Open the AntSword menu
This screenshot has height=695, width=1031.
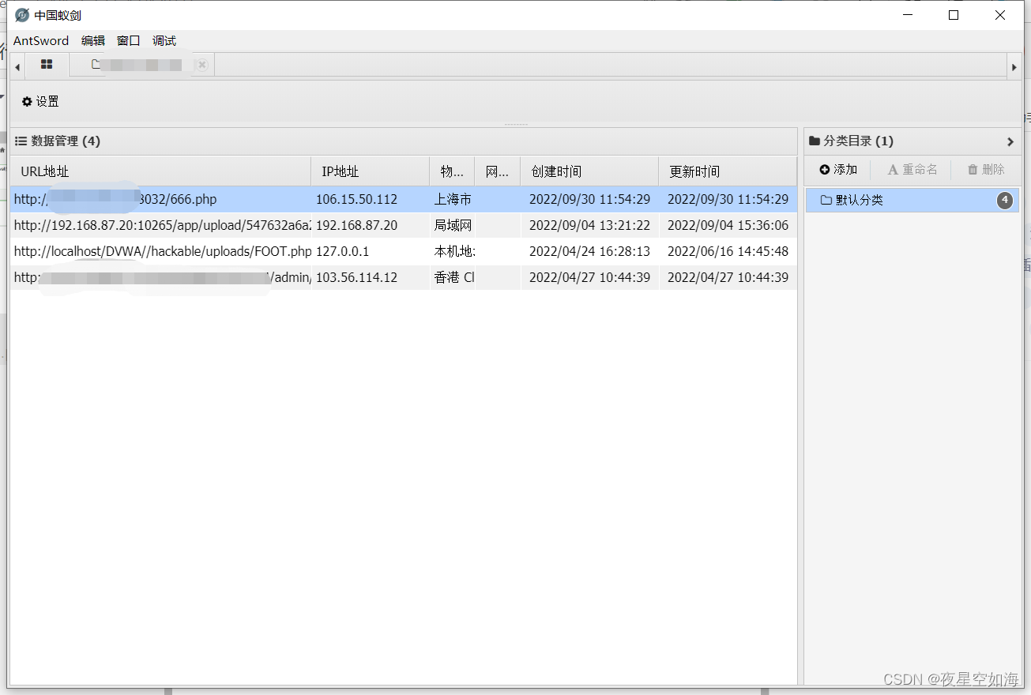click(41, 40)
